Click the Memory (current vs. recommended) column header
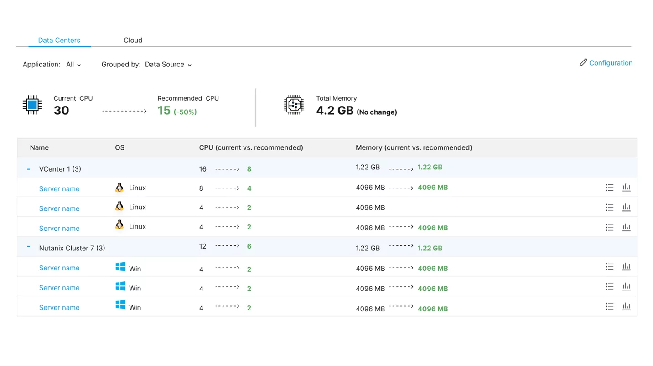The height and width of the screenshot is (366, 653). (414, 147)
